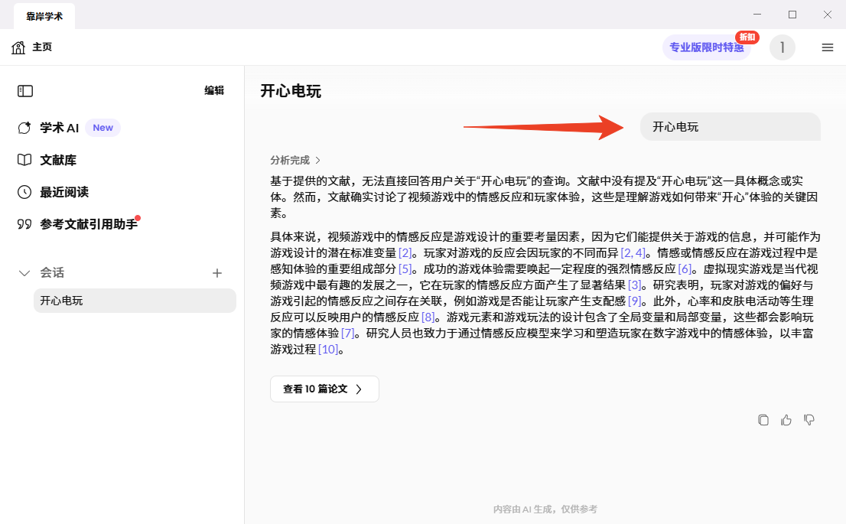
Task: Toggle the sidebar collapse icon
Action: click(25, 91)
